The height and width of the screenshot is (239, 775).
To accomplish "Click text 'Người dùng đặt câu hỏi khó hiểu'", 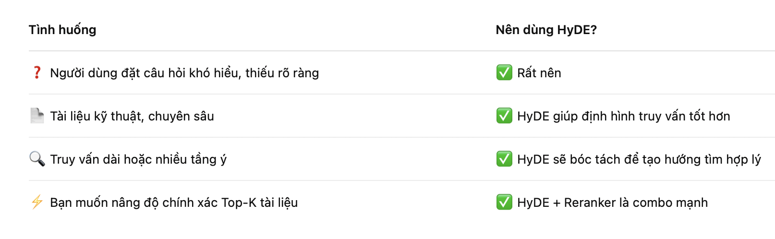I will point(145,73).
